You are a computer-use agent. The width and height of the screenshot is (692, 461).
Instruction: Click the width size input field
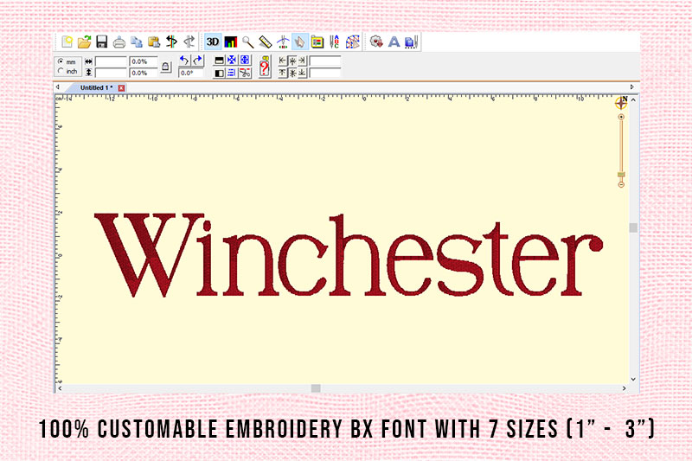111,61
